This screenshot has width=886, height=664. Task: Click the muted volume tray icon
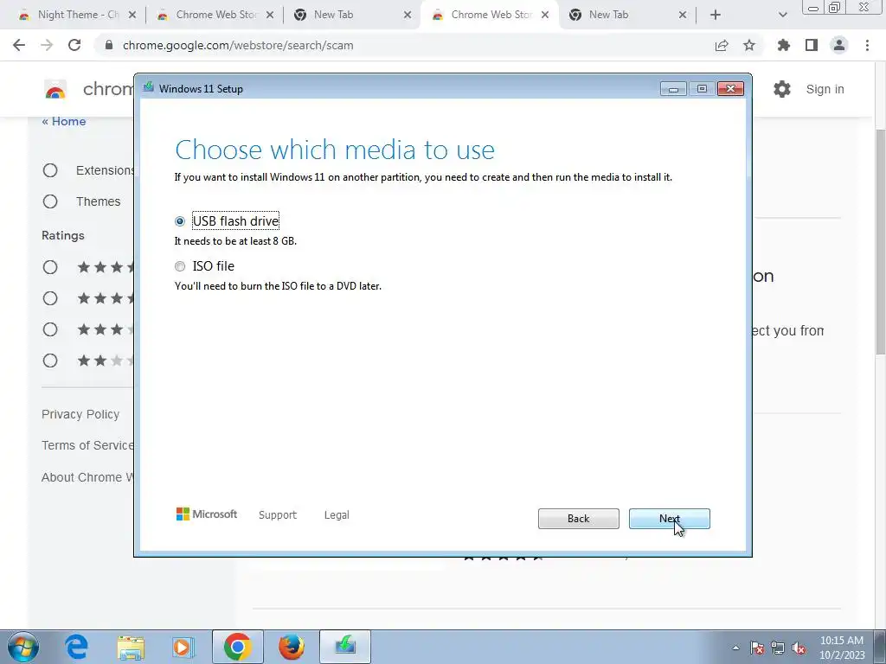(799, 648)
